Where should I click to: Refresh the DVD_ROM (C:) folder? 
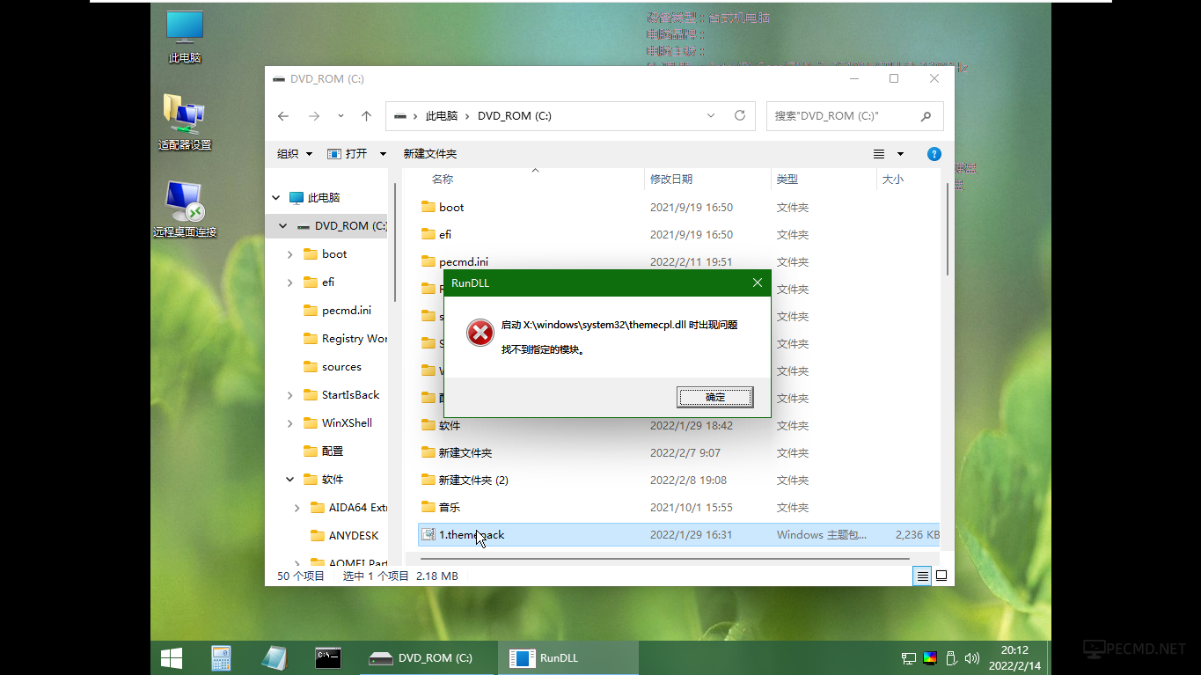740,116
